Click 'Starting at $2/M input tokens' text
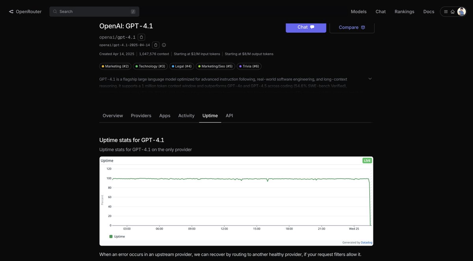This screenshot has height=261, width=473. point(197,54)
